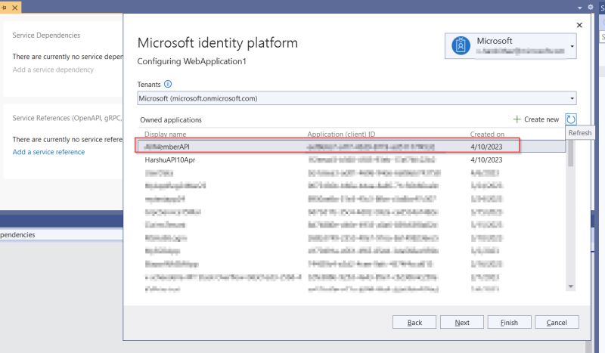Screen dimensions: 605x353
Task: Click the Created on column header
Action: click(487, 135)
